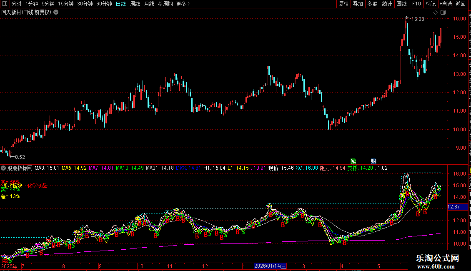Image resolution: width=471 pixels, height=271 pixels.
Task: Select the 日线 daily chart tab
Action: point(121,4)
